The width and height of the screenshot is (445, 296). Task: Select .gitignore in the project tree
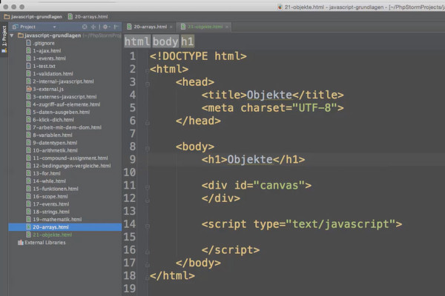click(x=44, y=43)
